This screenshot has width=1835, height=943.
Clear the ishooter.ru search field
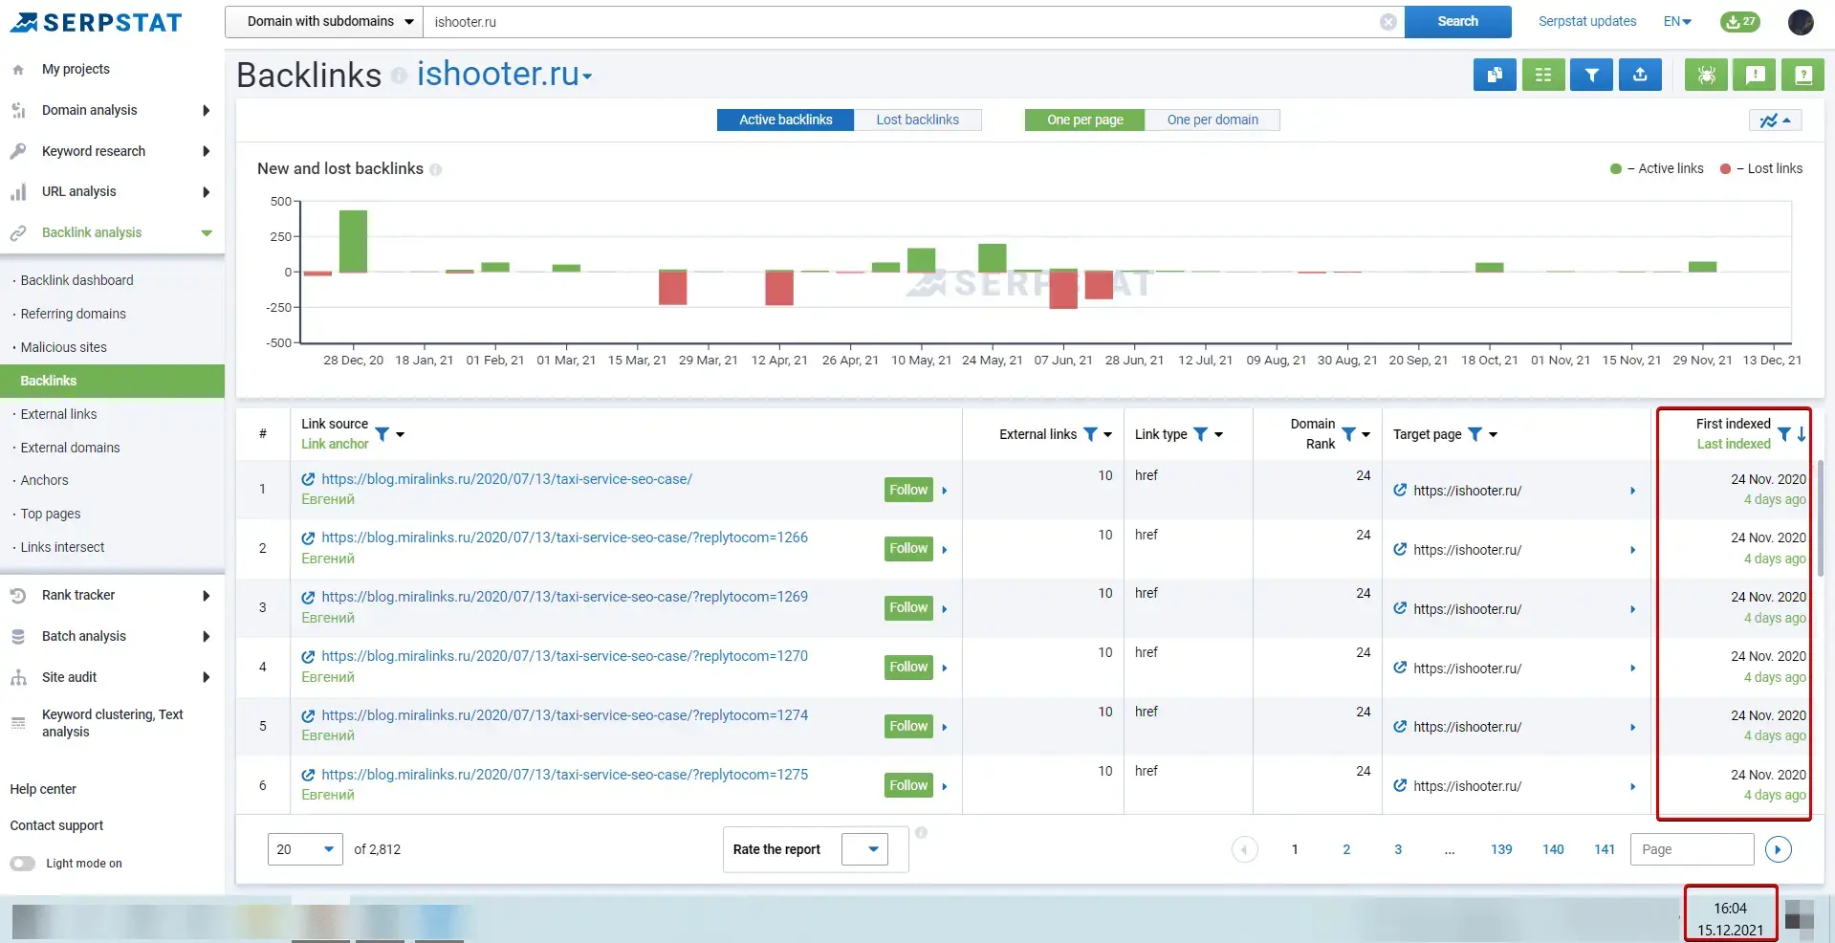pyautogui.click(x=1387, y=22)
